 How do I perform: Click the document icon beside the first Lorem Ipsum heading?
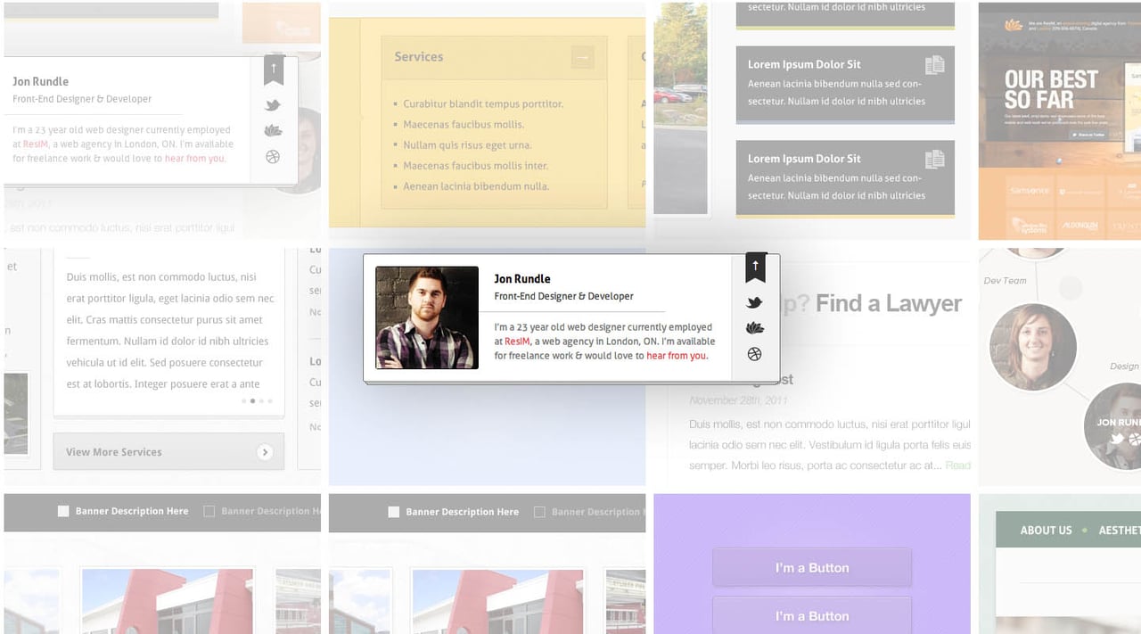click(934, 64)
